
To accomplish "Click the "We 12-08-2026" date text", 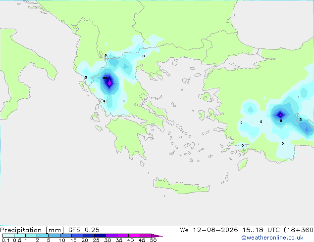I will [209, 230].
